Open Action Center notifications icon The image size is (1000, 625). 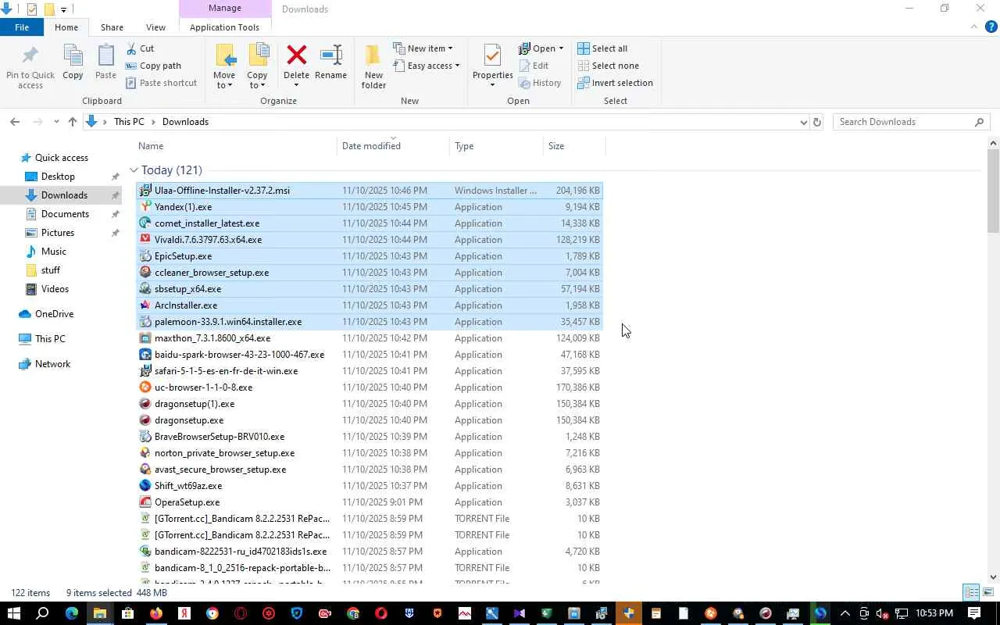974,613
